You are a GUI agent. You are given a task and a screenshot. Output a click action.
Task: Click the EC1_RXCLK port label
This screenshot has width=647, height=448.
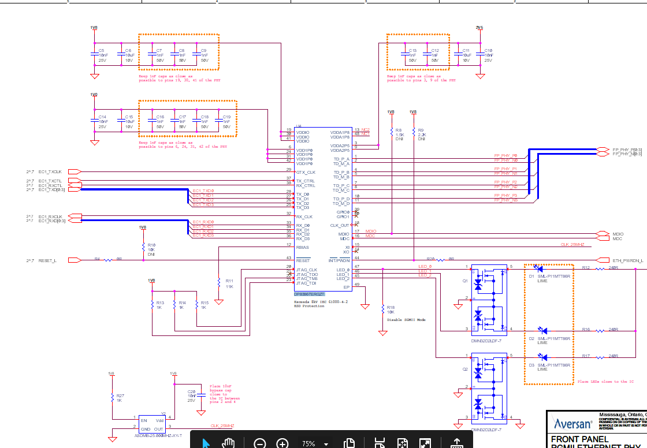click(x=50, y=216)
